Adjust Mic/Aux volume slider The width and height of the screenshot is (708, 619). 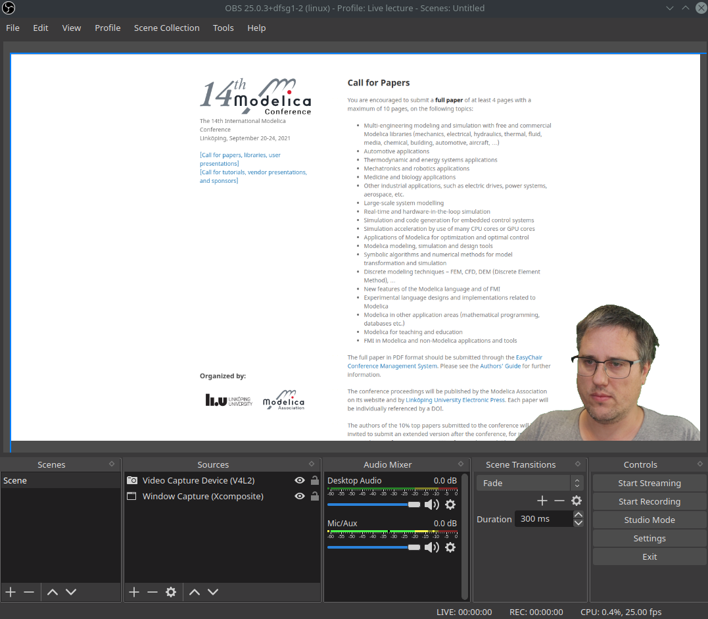373,547
